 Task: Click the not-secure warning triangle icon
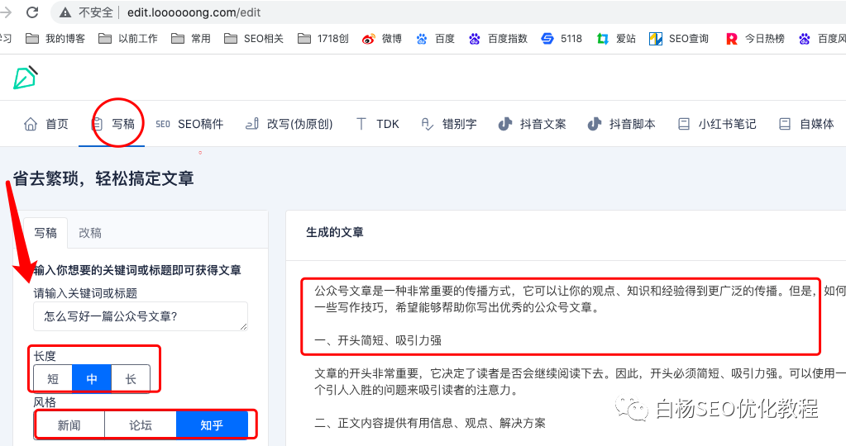tap(65, 12)
